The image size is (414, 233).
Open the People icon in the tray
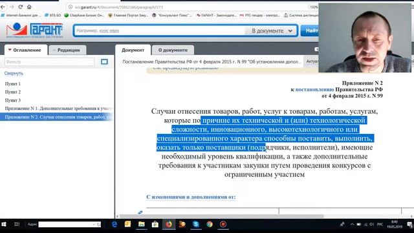(342, 225)
